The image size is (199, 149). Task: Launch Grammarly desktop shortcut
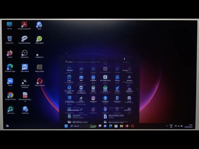point(11,110)
